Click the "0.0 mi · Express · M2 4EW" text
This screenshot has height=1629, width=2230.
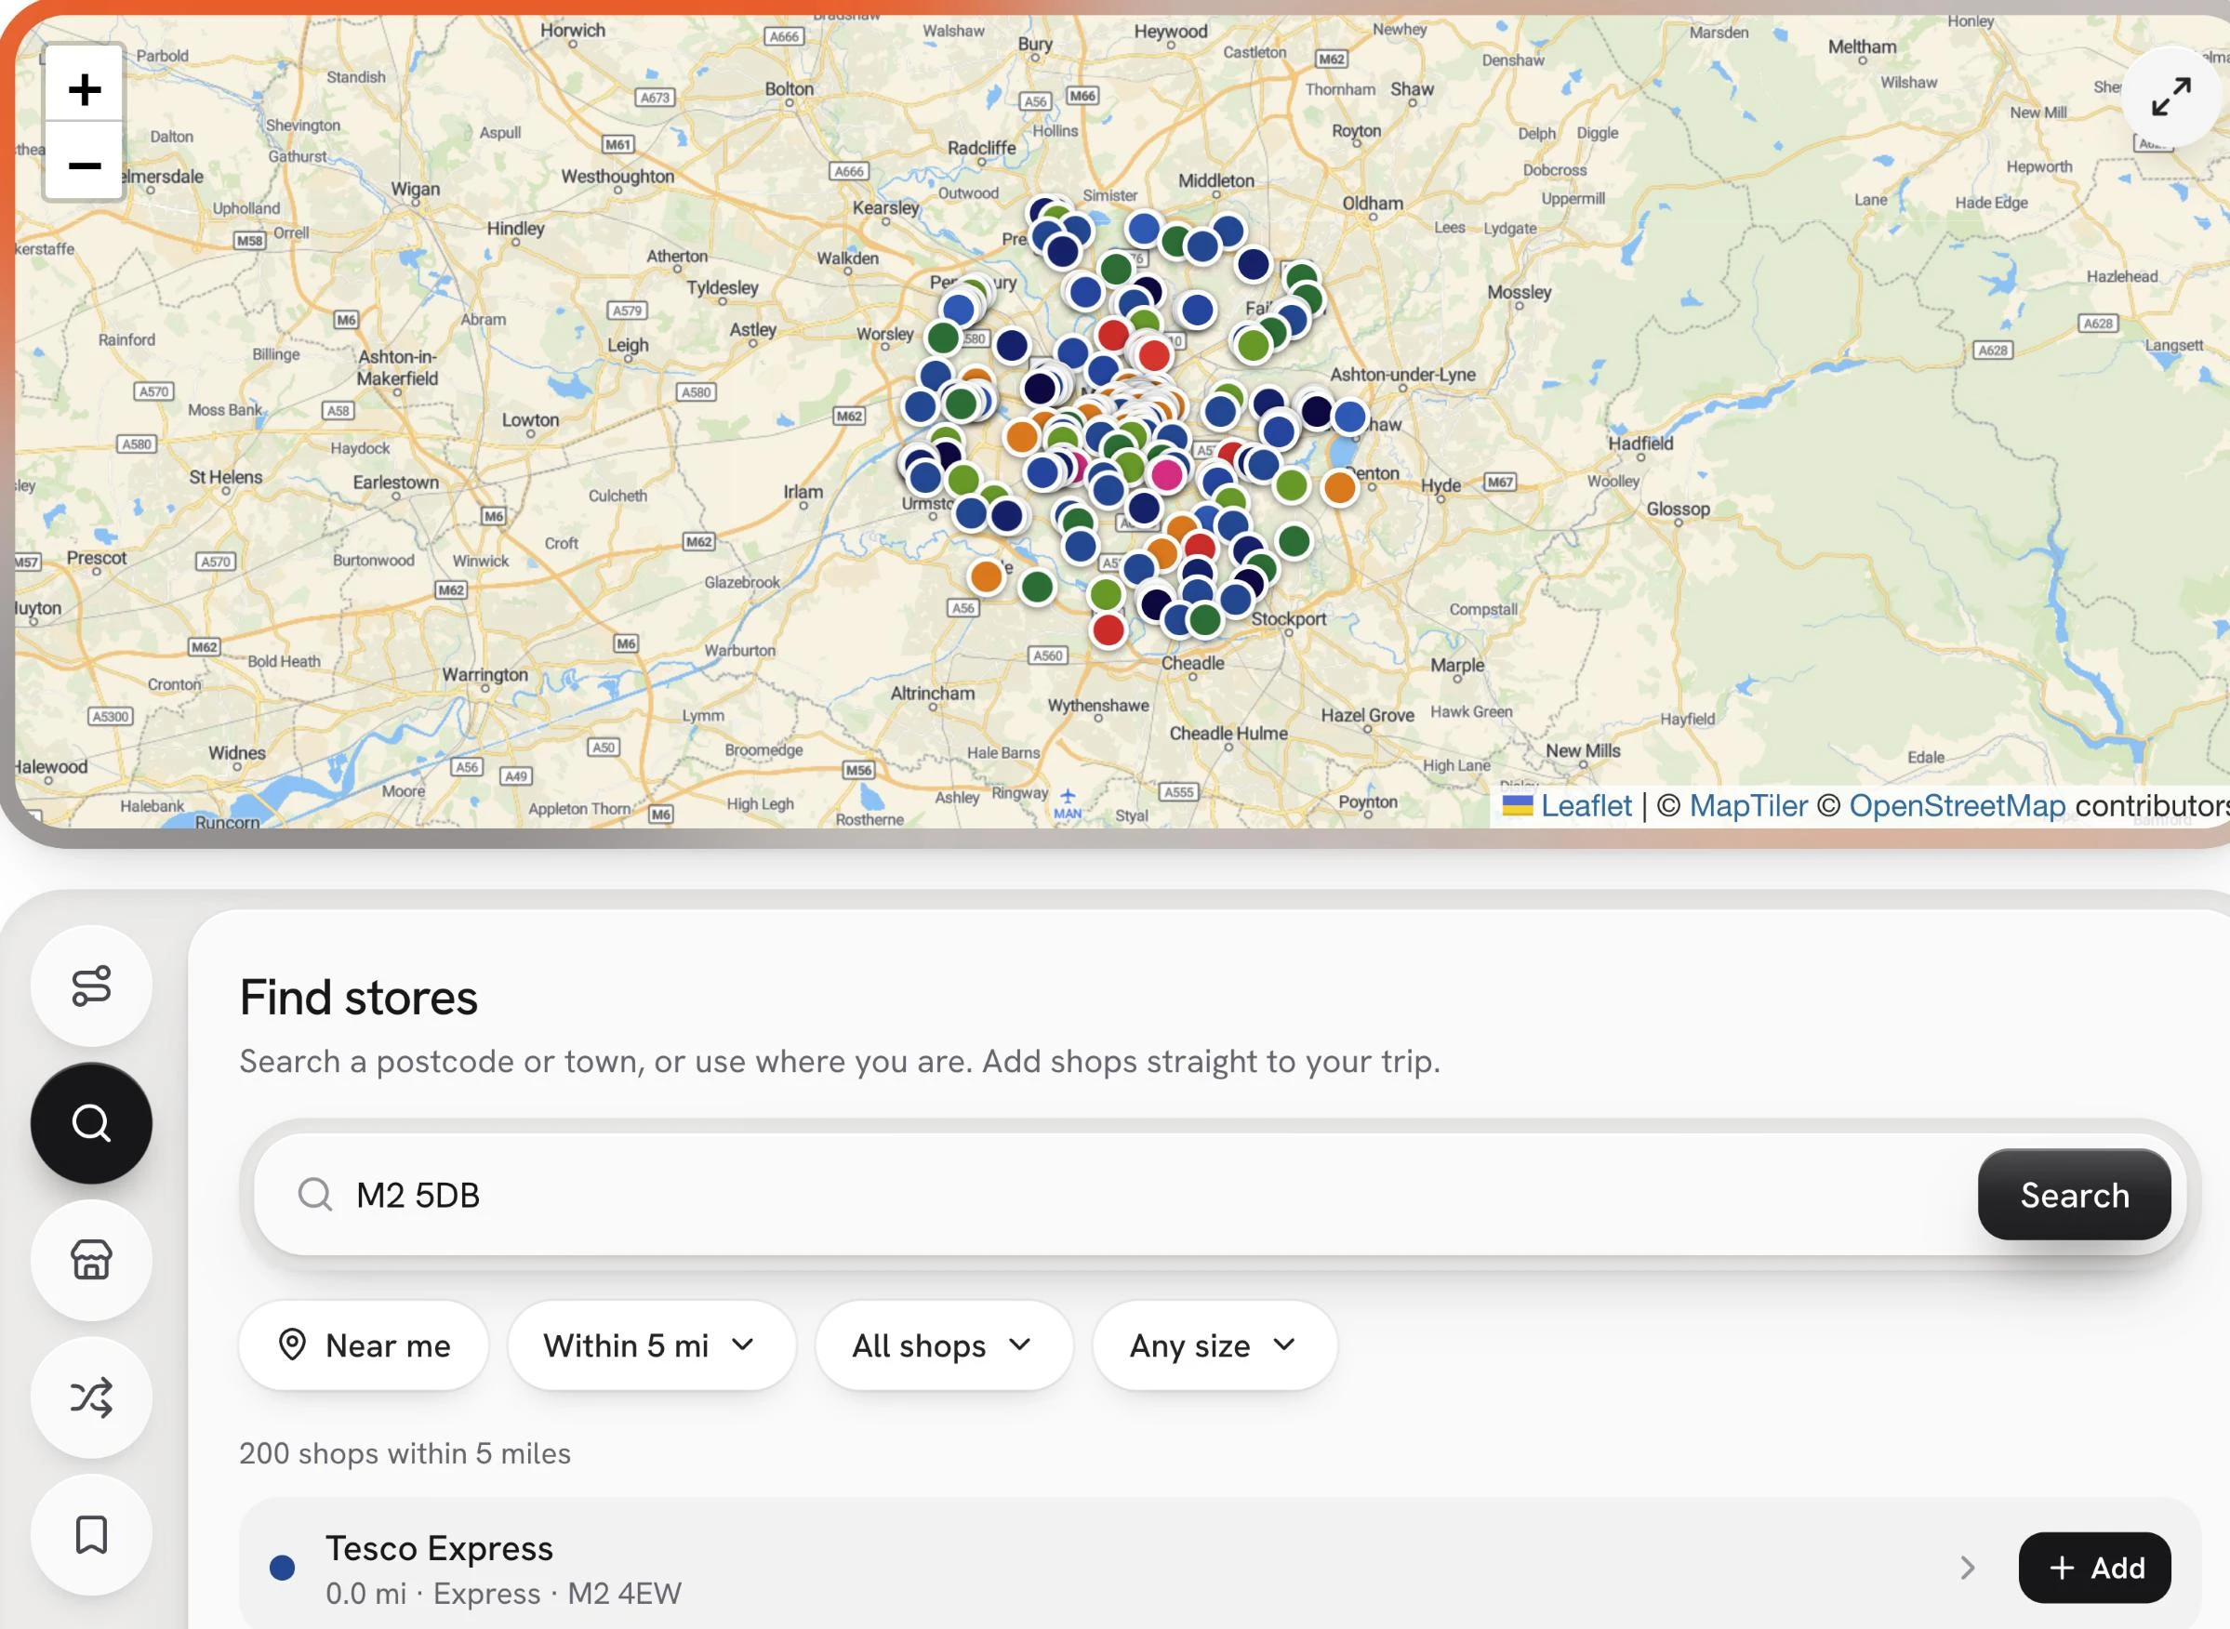point(504,1594)
